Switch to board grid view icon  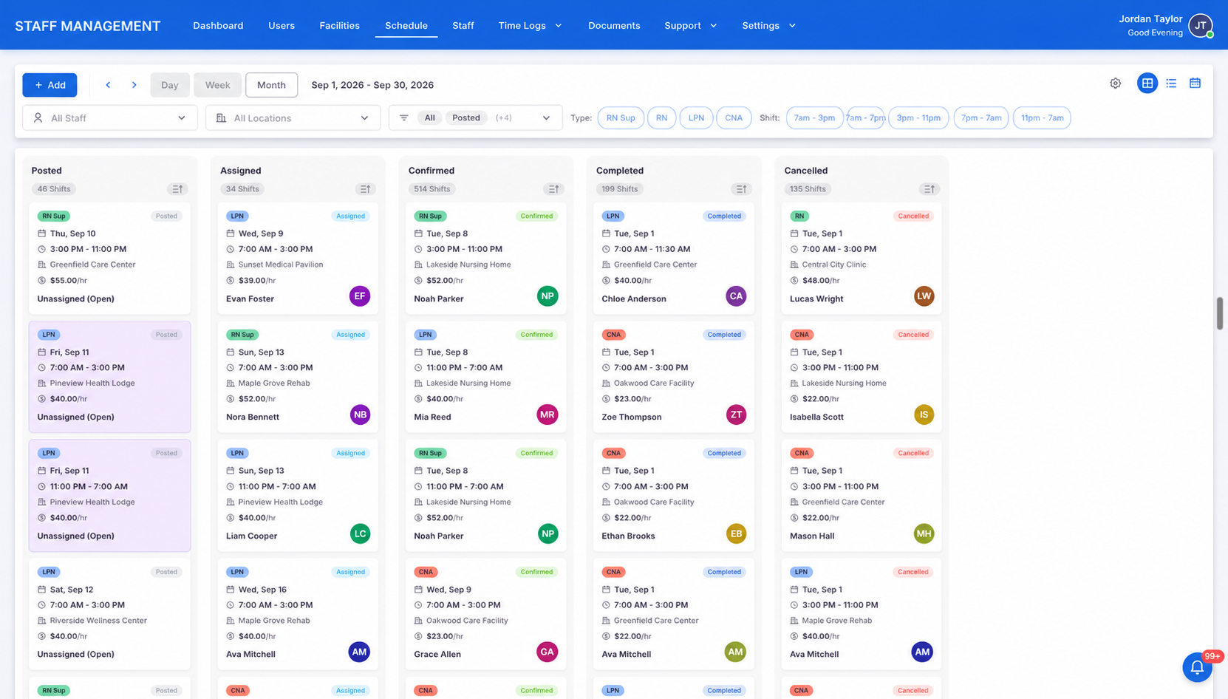[1147, 83]
